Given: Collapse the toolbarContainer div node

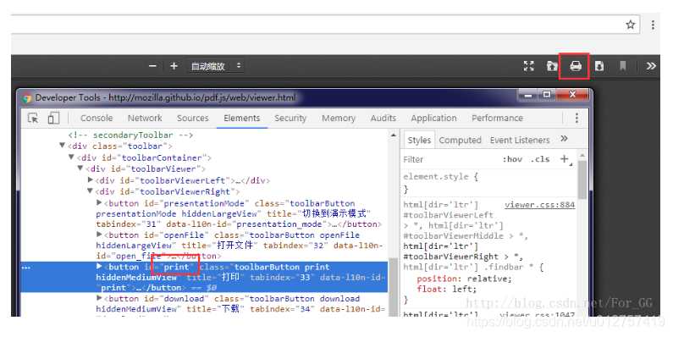Looking at the screenshot, I should (71, 157).
